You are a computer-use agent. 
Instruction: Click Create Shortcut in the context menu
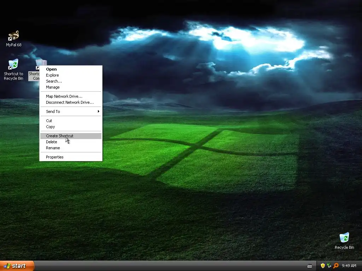pos(71,136)
